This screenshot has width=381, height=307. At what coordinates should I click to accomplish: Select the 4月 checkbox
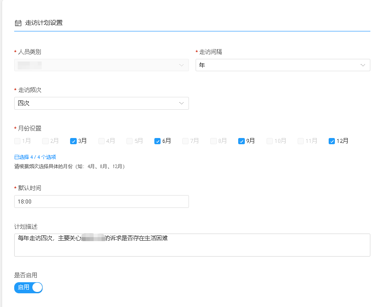tap(101, 141)
